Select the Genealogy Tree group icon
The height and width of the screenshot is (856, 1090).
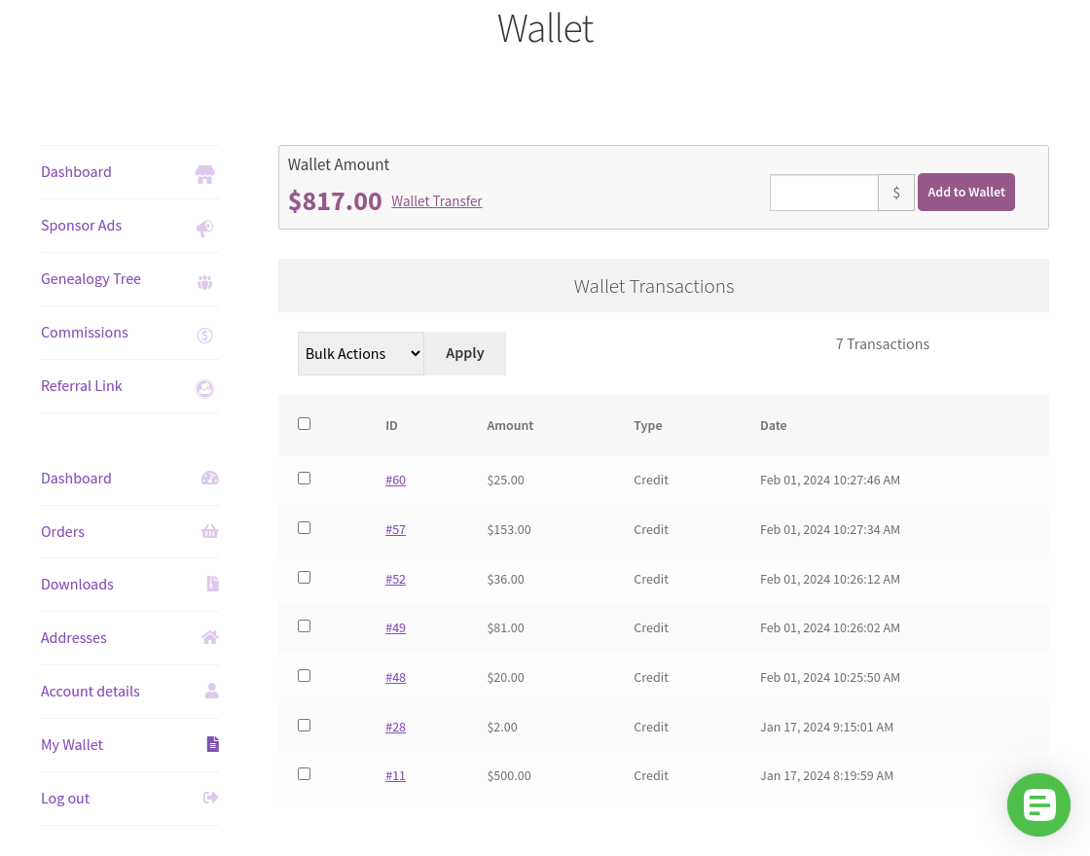pyautogui.click(x=204, y=281)
